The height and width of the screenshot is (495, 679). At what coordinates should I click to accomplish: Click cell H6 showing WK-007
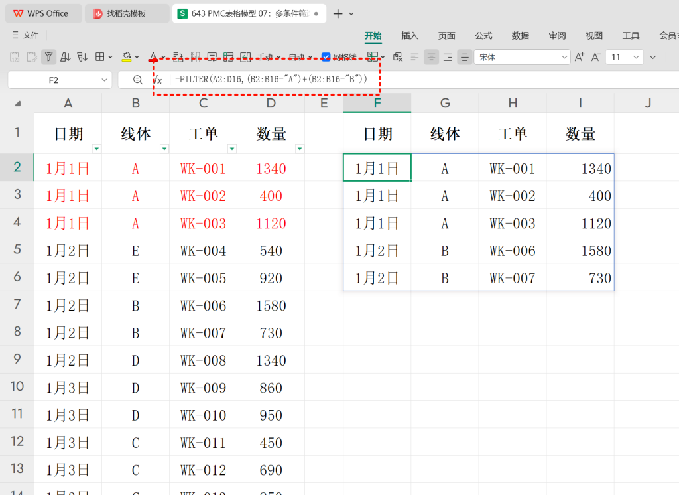513,278
